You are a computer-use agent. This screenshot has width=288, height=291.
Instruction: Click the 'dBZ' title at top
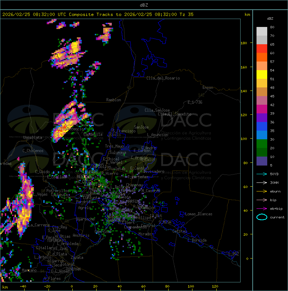click(144, 5)
